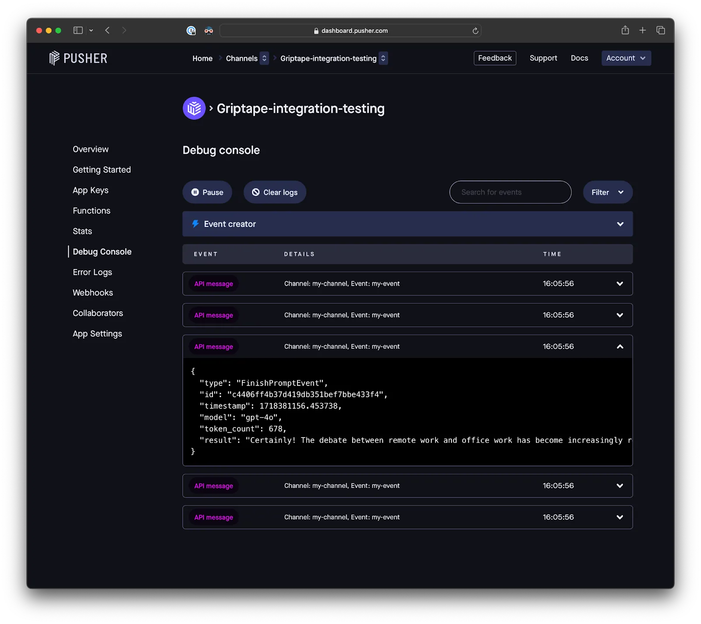Open the Channels product switcher arrows
The image size is (701, 624).
(x=264, y=58)
